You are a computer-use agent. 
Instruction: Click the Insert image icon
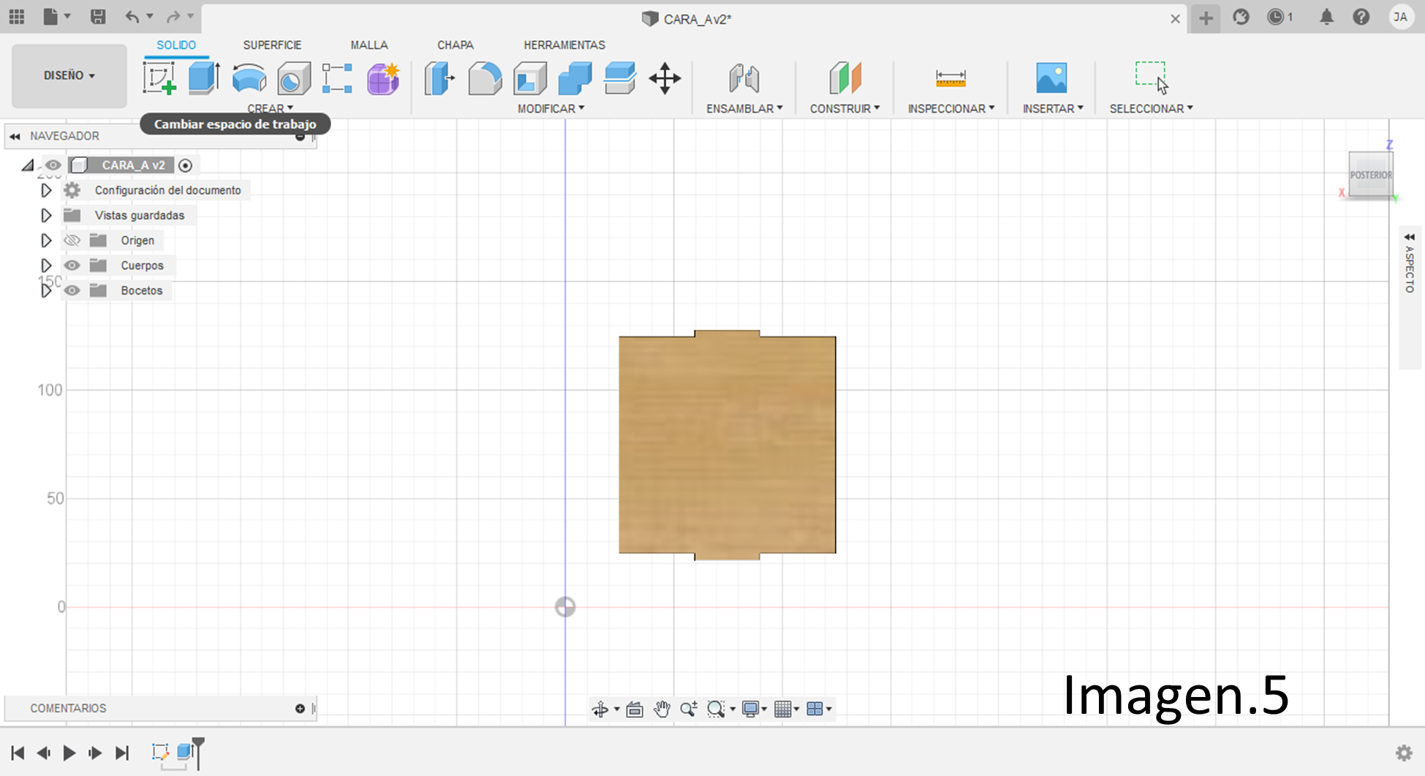(1051, 78)
